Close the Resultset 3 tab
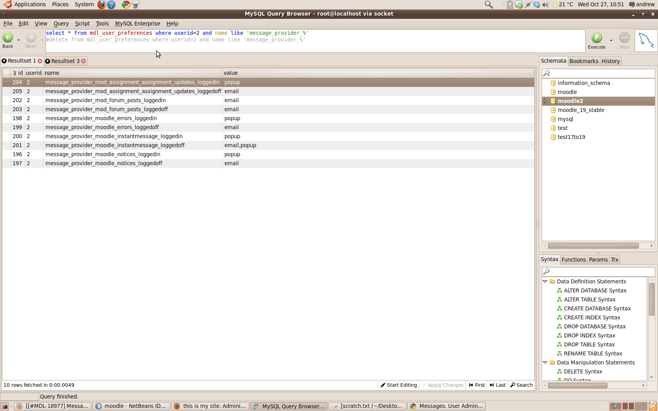The height and width of the screenshot is (411, 658). point(83,61)
